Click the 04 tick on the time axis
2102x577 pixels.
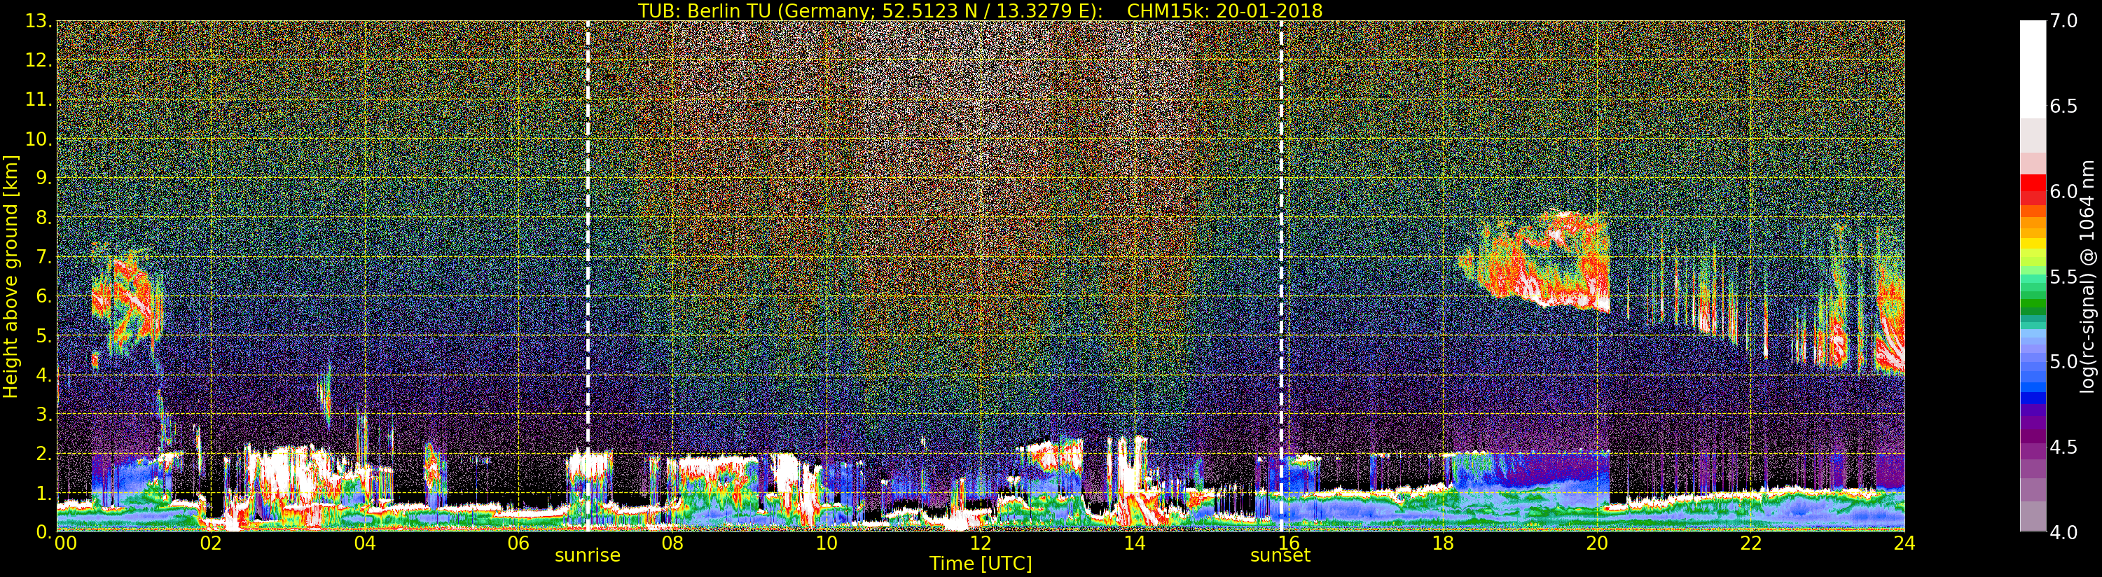365,543
